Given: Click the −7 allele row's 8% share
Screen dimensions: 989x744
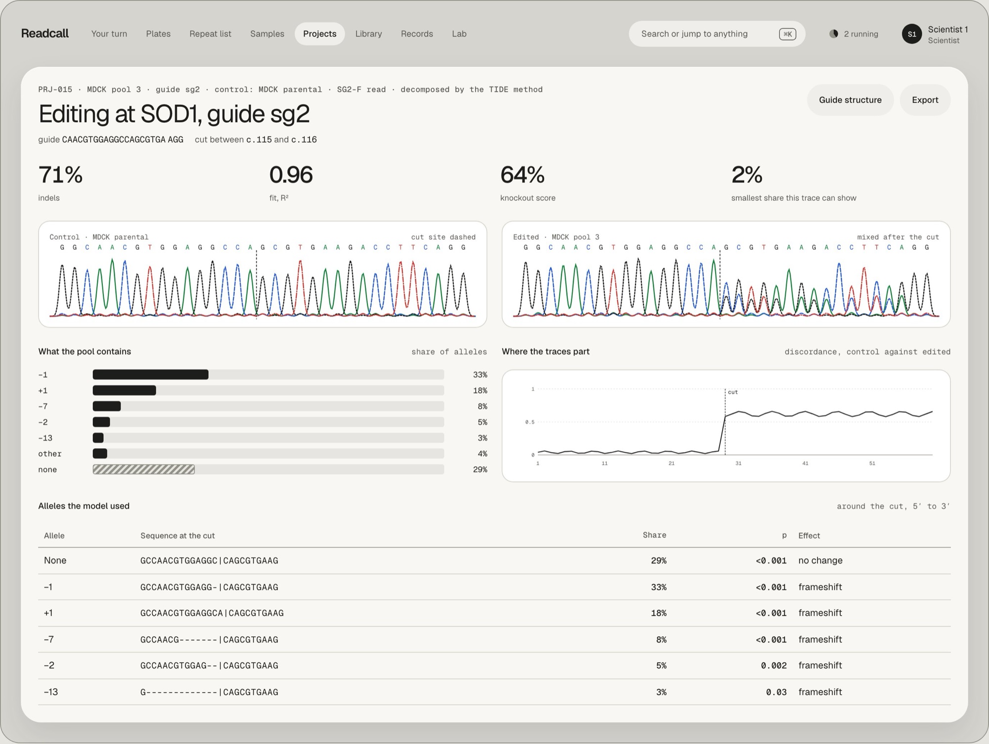Looking at the screenshot, I should [661, 640].
